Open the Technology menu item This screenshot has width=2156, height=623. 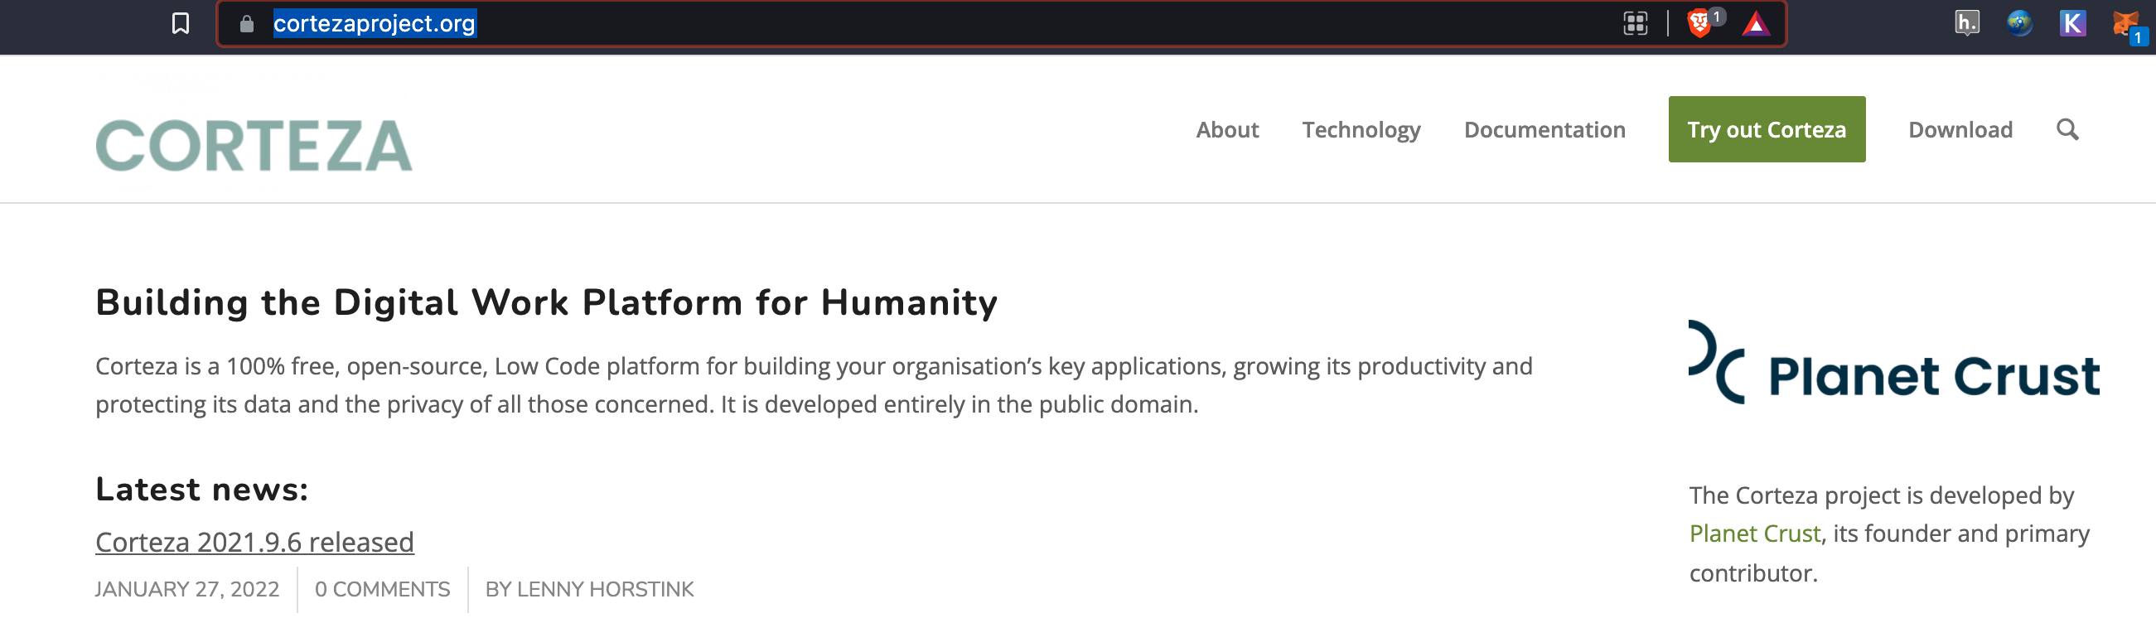pos(1361,130)
